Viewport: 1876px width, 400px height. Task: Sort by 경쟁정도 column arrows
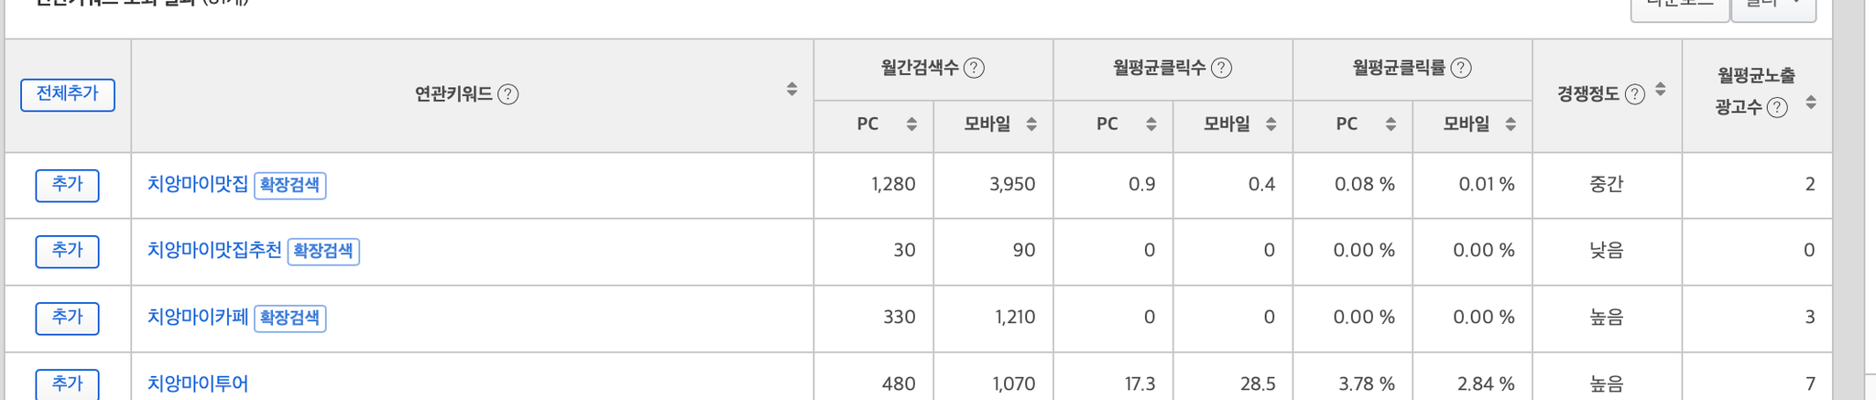pos(1661,90)
